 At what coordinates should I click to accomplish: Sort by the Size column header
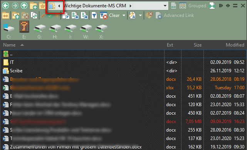tap(198, 45)
